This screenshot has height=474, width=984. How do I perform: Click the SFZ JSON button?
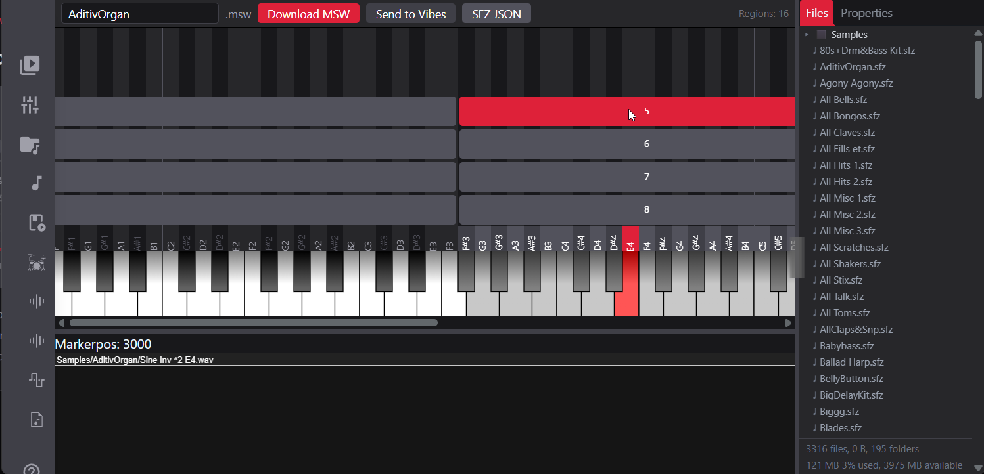[496, 14]
